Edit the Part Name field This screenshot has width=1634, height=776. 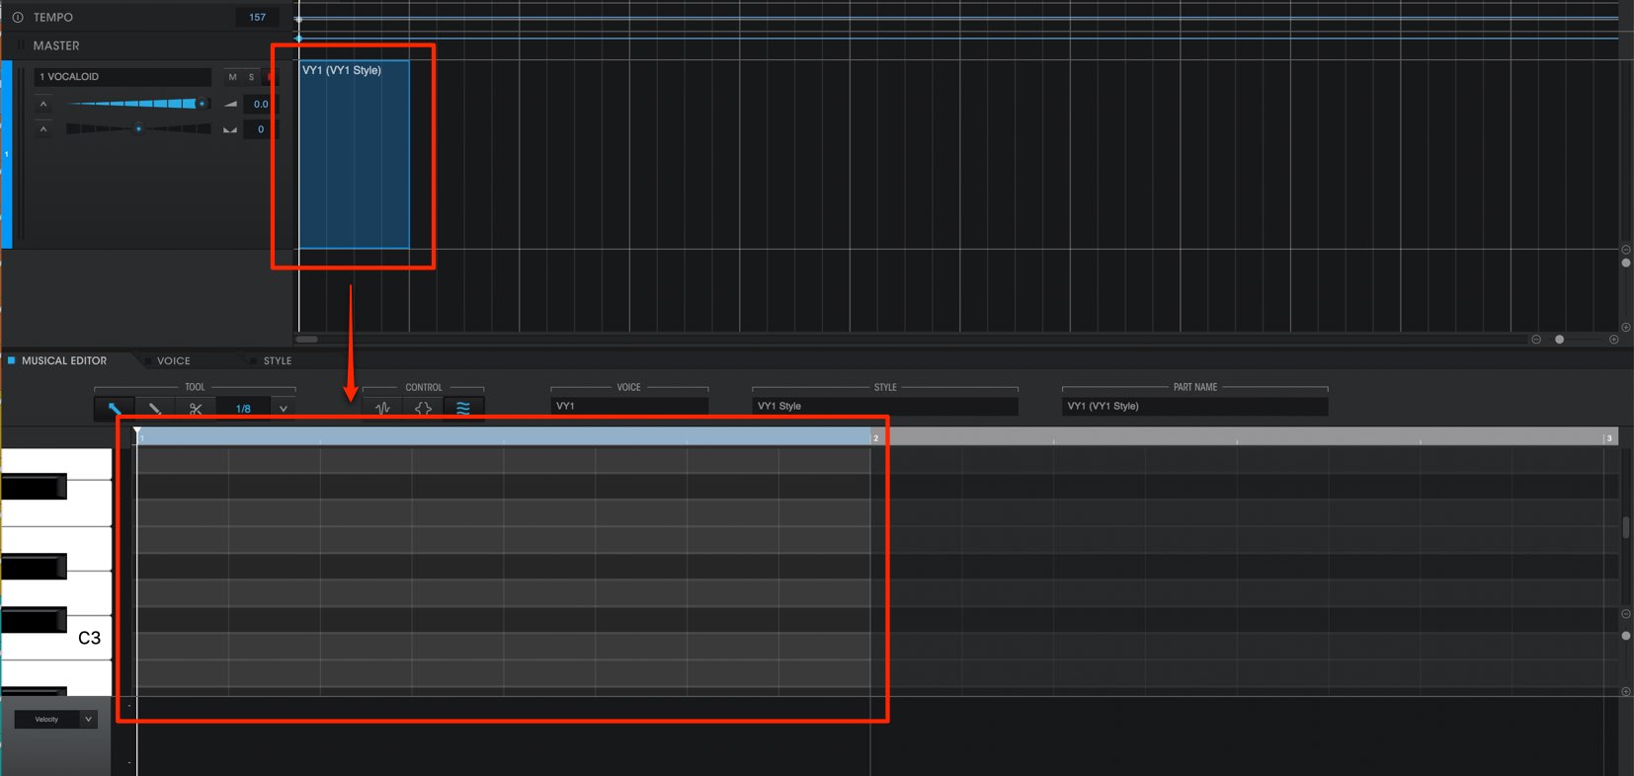(1195, 406)
